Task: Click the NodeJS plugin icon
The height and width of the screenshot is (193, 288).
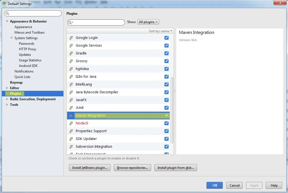Action: tap(71, 123)
